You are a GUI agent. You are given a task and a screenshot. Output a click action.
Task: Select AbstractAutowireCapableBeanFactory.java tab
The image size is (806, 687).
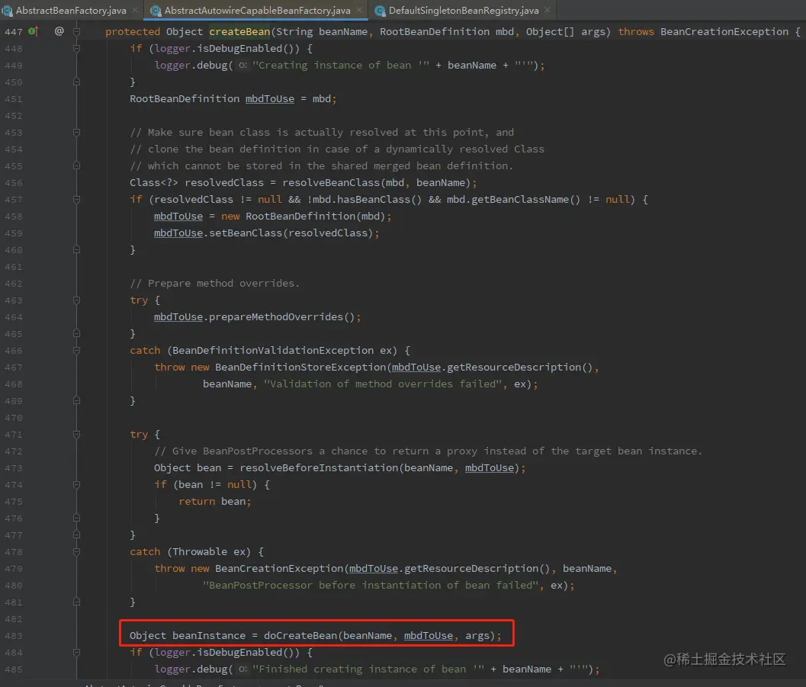[x=257, y=10]
